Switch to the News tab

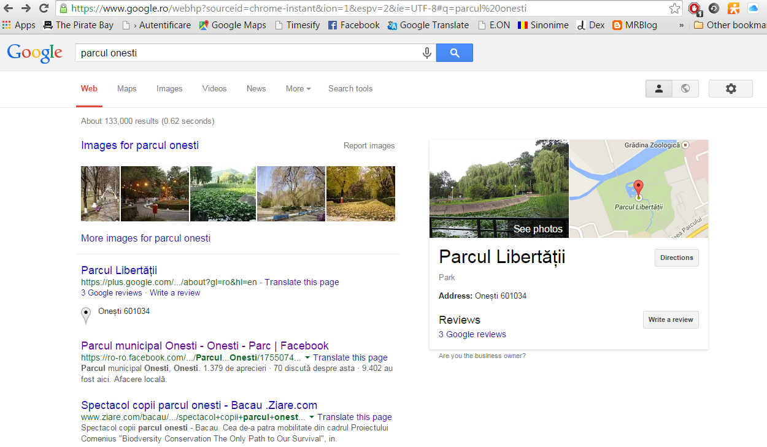(256, 89)
